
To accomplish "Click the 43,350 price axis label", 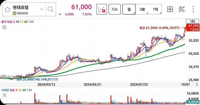I will [x=194, y=54].
